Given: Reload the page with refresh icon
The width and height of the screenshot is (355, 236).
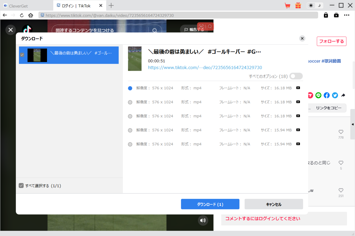Looking at the screenshot, I should coord(22,15).
